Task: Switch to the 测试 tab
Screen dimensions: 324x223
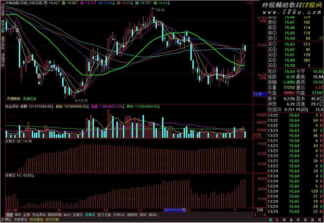Action: [x=143, y=215]
